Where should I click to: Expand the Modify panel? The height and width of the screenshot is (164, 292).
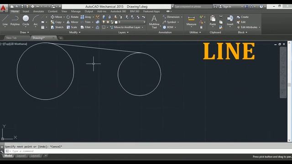(x=75, y=32)
